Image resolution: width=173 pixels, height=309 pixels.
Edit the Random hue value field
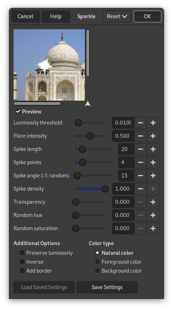tap(123, 215)
